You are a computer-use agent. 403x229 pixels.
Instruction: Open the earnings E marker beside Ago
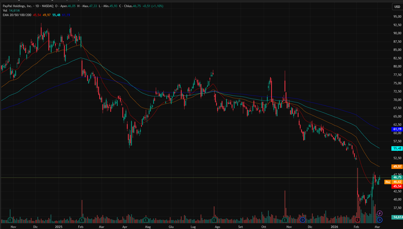point(214,220)
